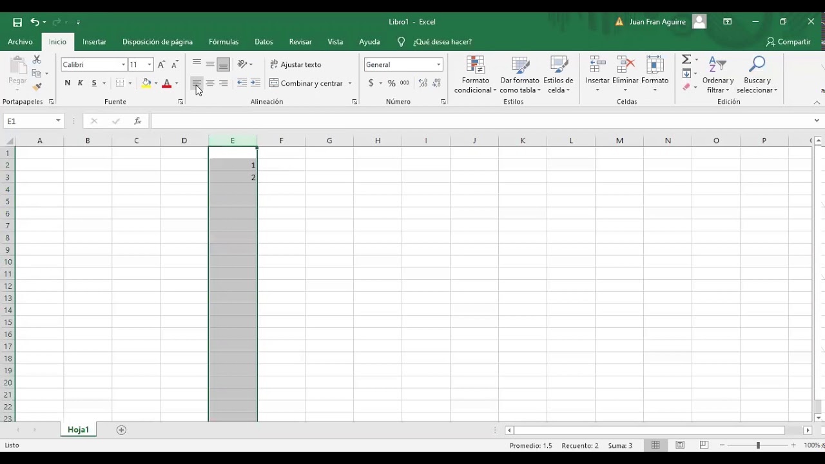Decrease font size with the small A icon
The width and height of the screenshot is (825, 464).
pos(175,64)
